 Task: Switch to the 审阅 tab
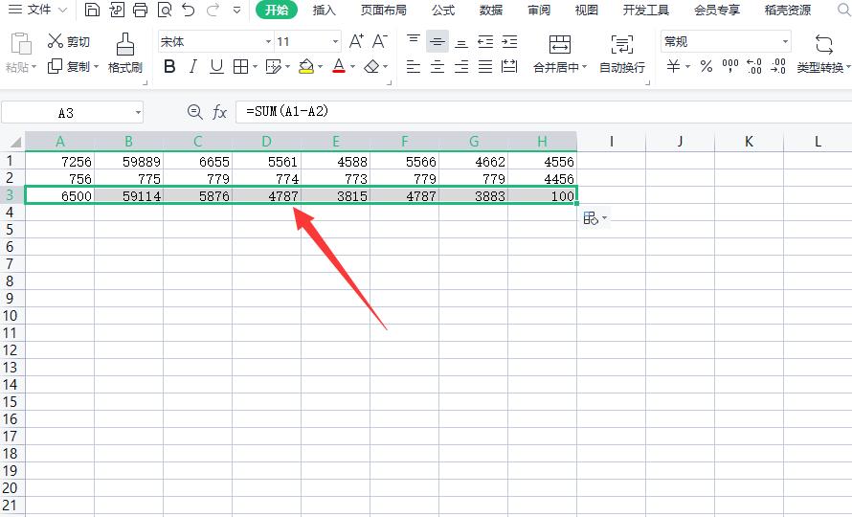tap(539, 10)
